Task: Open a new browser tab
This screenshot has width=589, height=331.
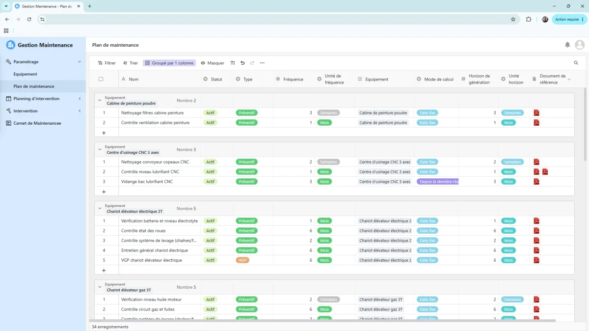Action: pos(89,6)
